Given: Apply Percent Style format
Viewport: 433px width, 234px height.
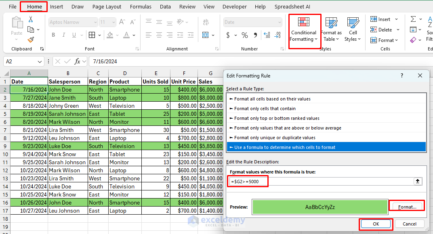Looking at the screenshot, I should 245,35.
